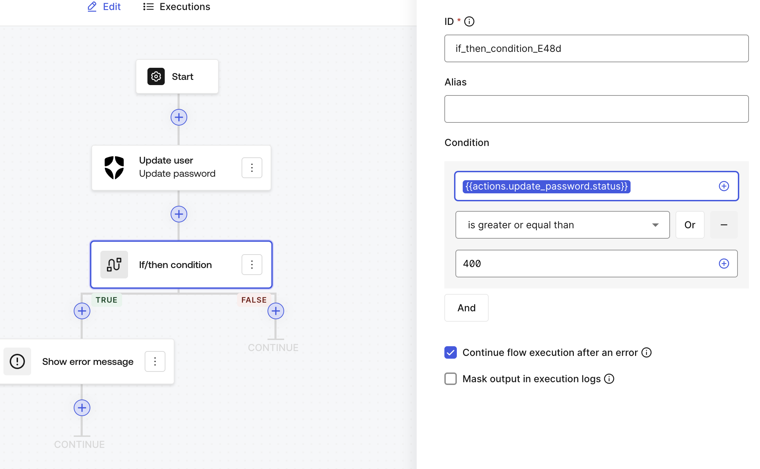Insert variable in condition left operand field
This screenshot has width=760, height=469.
724,186
